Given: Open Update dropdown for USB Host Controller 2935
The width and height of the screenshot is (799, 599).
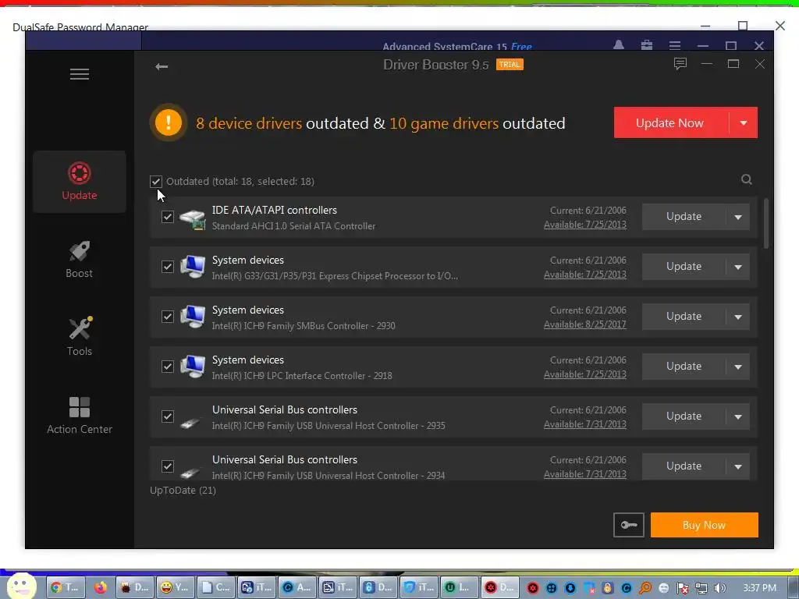Looking at the screenshot, I should click(738, 416).
